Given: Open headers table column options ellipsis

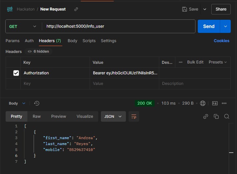Looking at the screenshot, I should pos(181,62).
